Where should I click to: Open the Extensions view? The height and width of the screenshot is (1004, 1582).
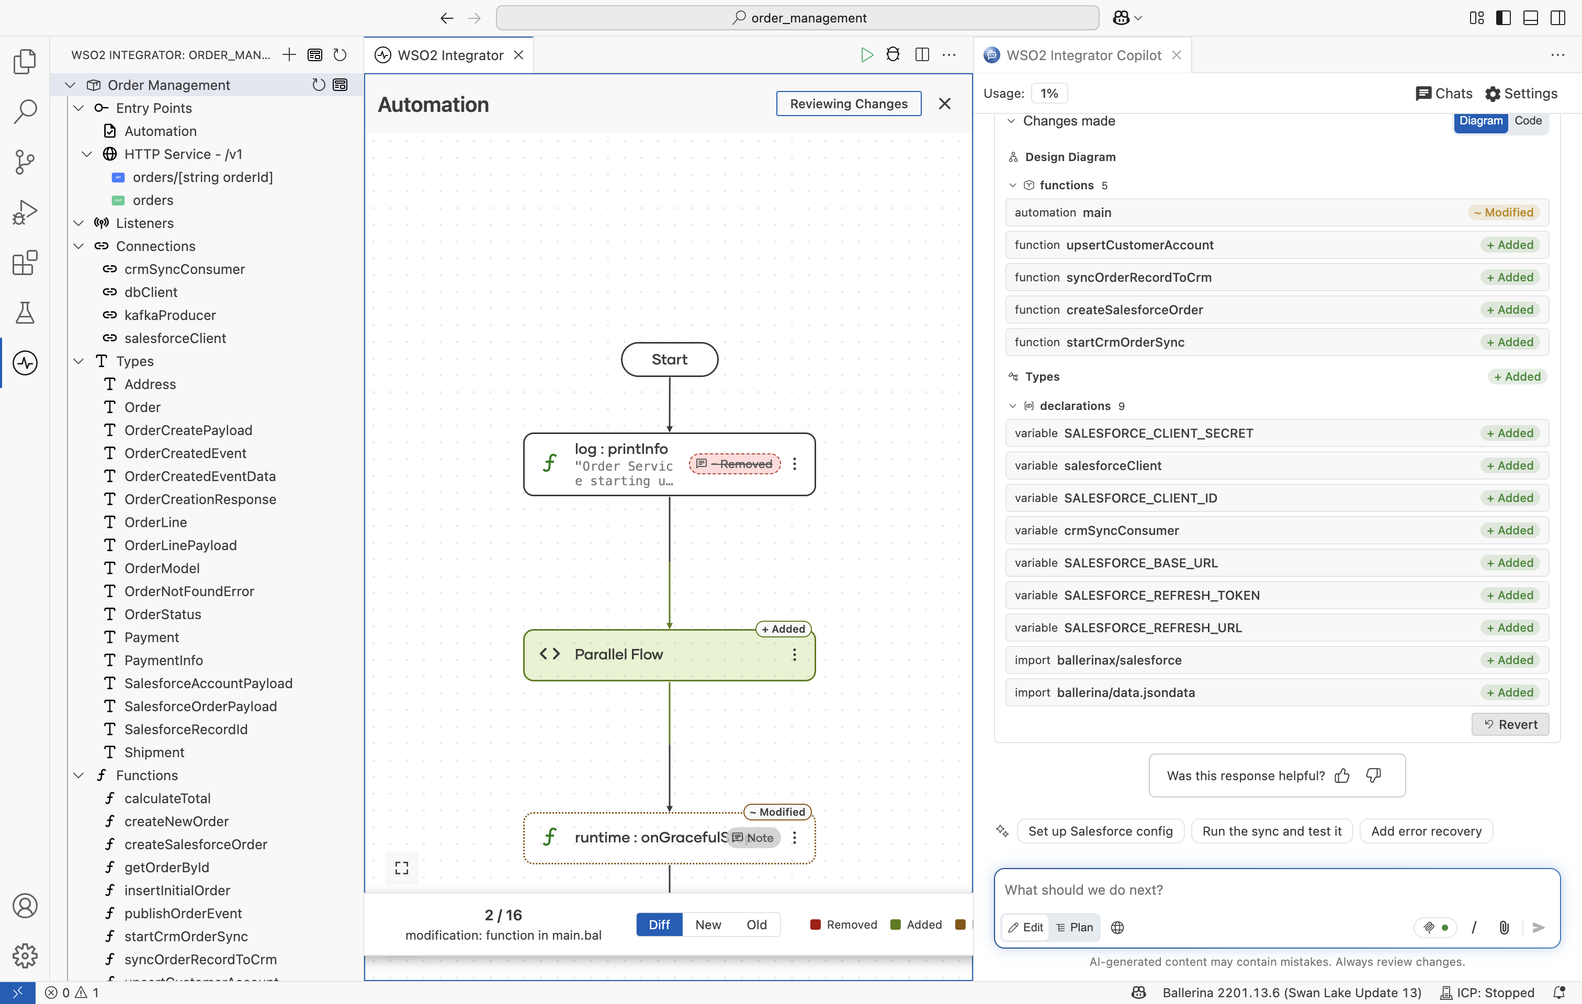tap(25, 263)
